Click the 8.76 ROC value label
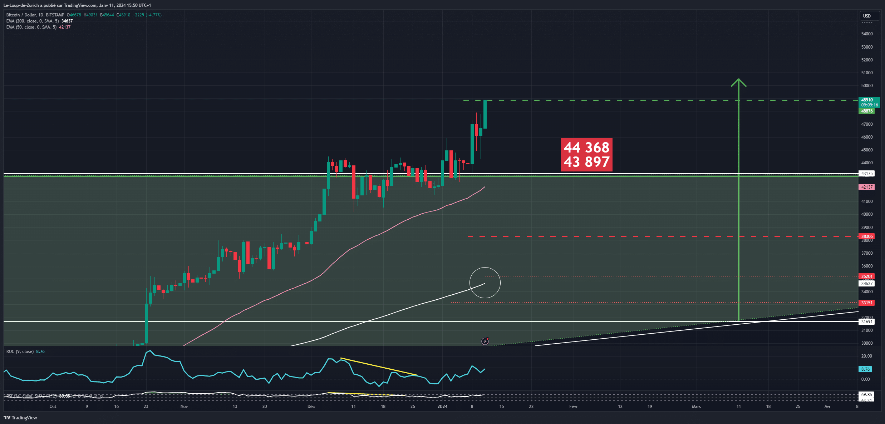This screenshot has width=885, height=424. click(x=865, y=369)
